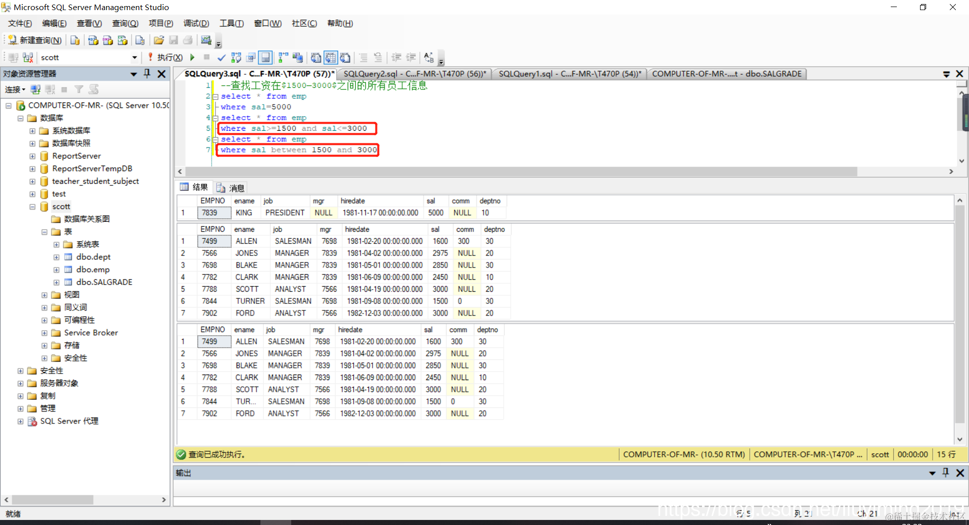Screen dimensions: 969x525
Task: Open the 文件 menu
Action: pos(20,23)
